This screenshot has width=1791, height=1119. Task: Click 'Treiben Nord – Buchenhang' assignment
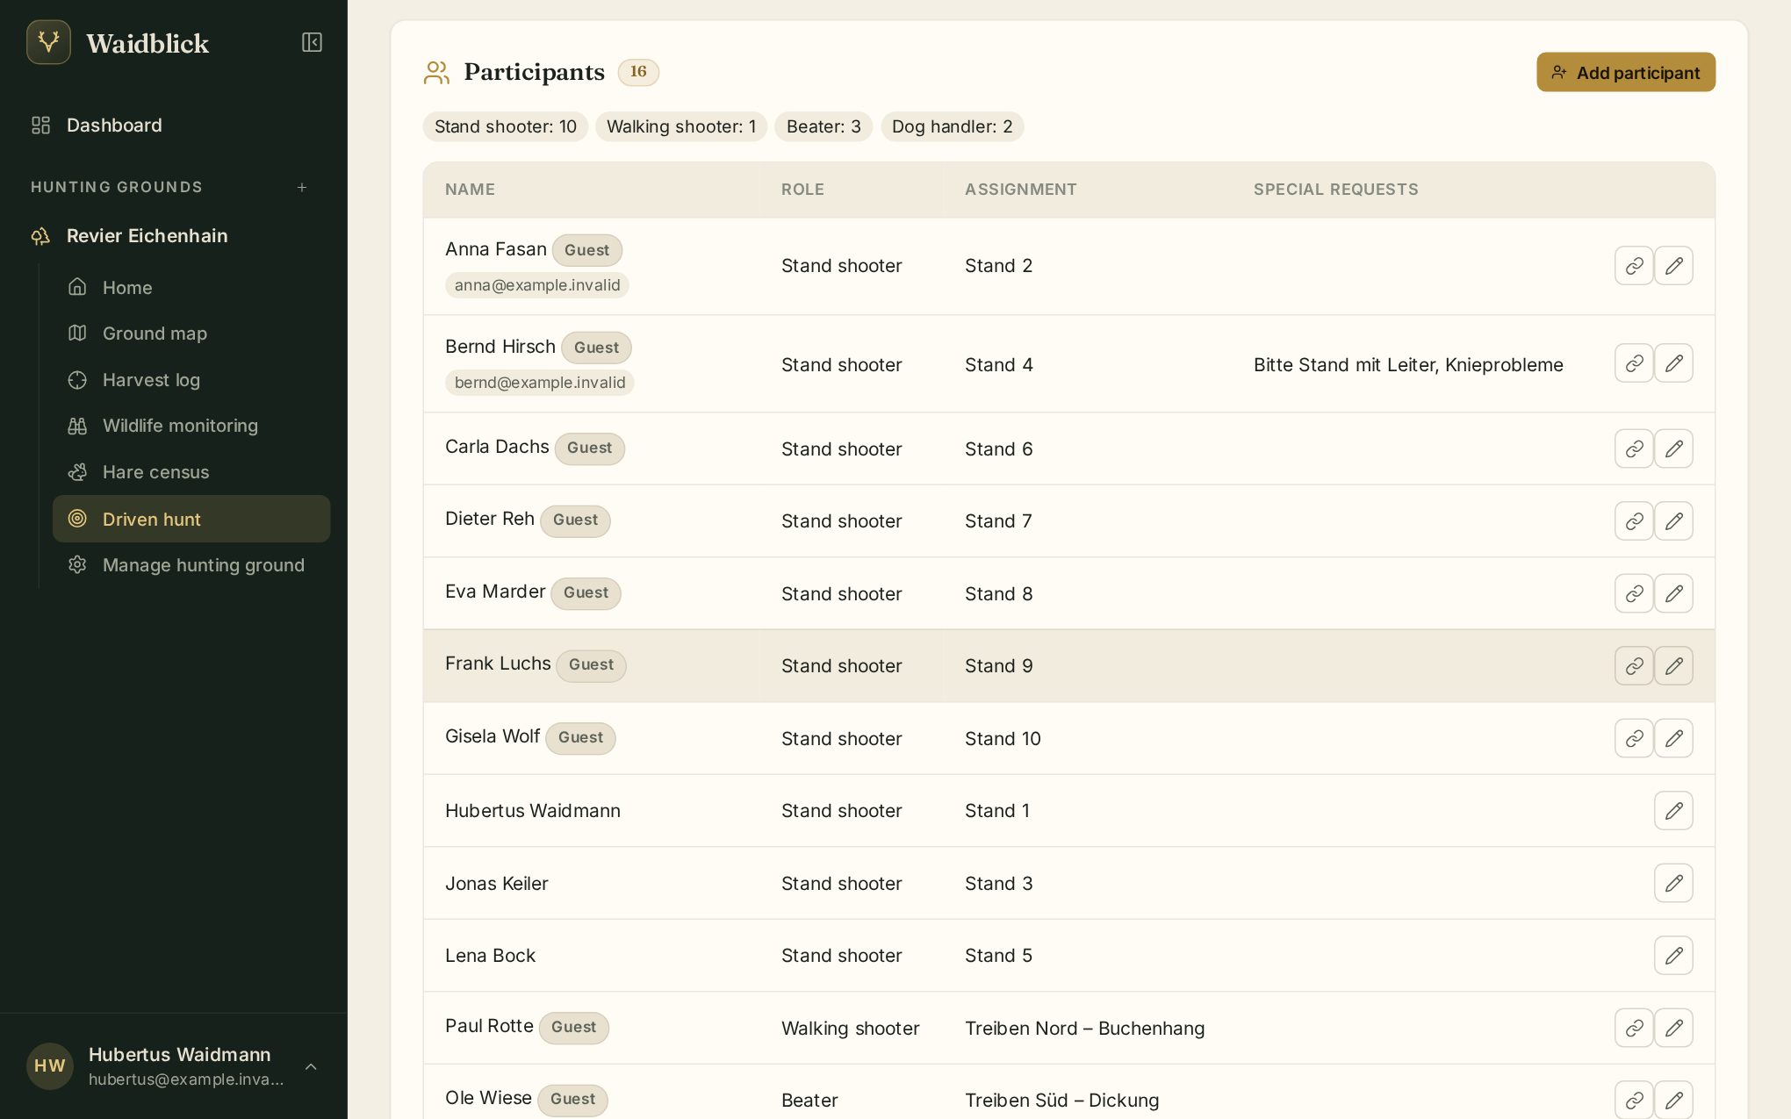[x=1084, y=1028]
